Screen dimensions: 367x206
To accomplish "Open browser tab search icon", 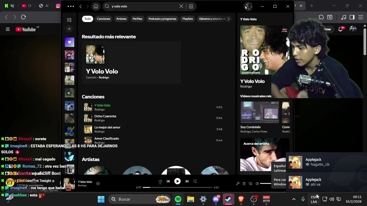I will [330, 17].
